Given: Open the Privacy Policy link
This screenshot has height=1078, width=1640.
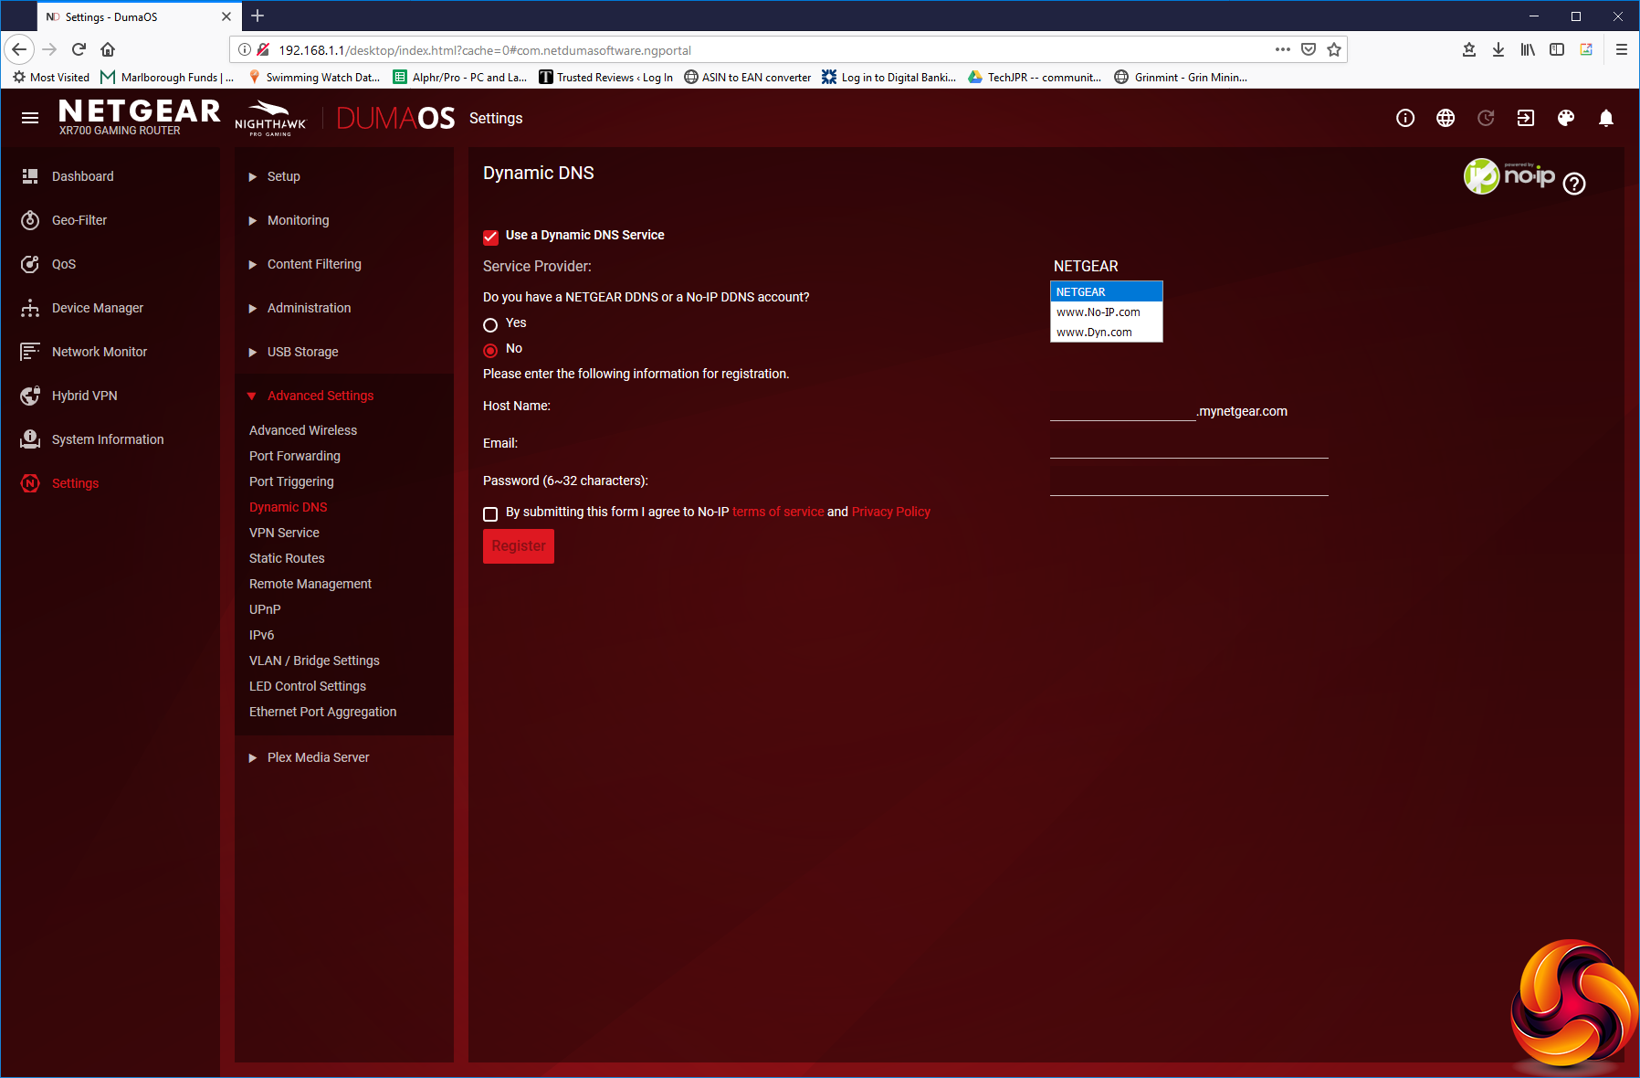Looking at the screenshot, I should tap(891, 512).
